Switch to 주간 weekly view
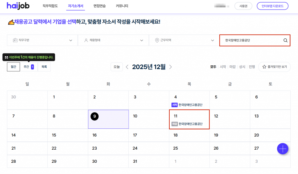The image size is (298, 174). click(29, 67)
